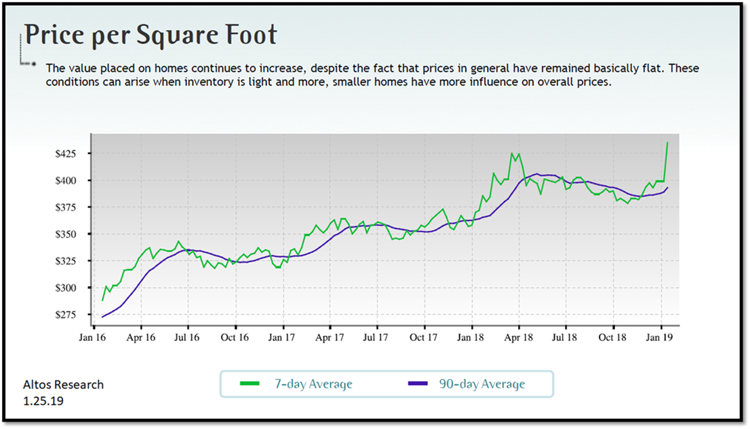Image resolution: width=750 pixels, height=429 pixels.
Task: Select the Apr 17 axis label
Action: (329, 337)
